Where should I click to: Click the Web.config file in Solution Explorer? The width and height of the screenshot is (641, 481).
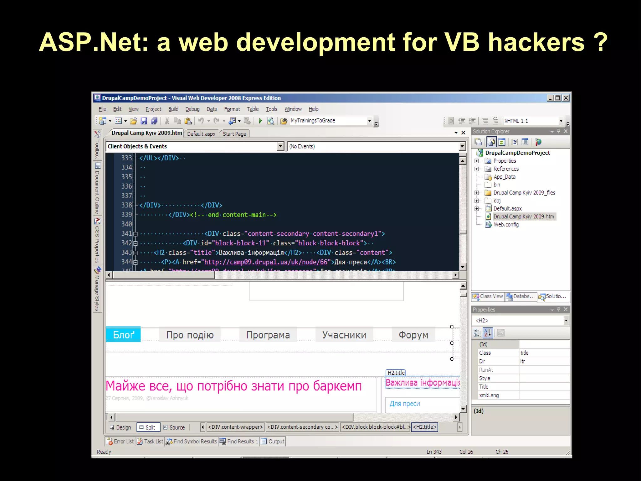[x=506, y=225]
